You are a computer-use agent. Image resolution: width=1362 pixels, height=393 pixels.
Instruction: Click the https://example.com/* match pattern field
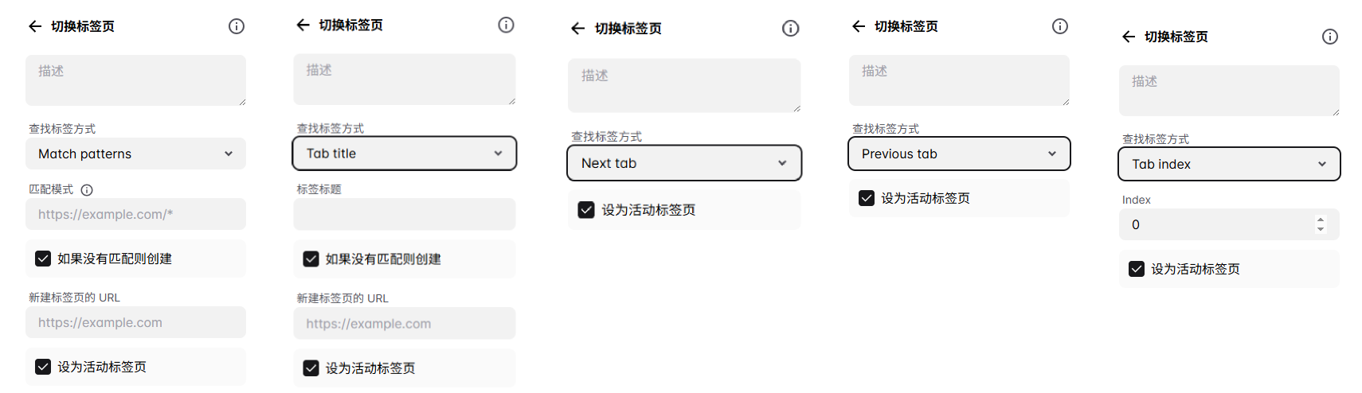coord(135,214)
